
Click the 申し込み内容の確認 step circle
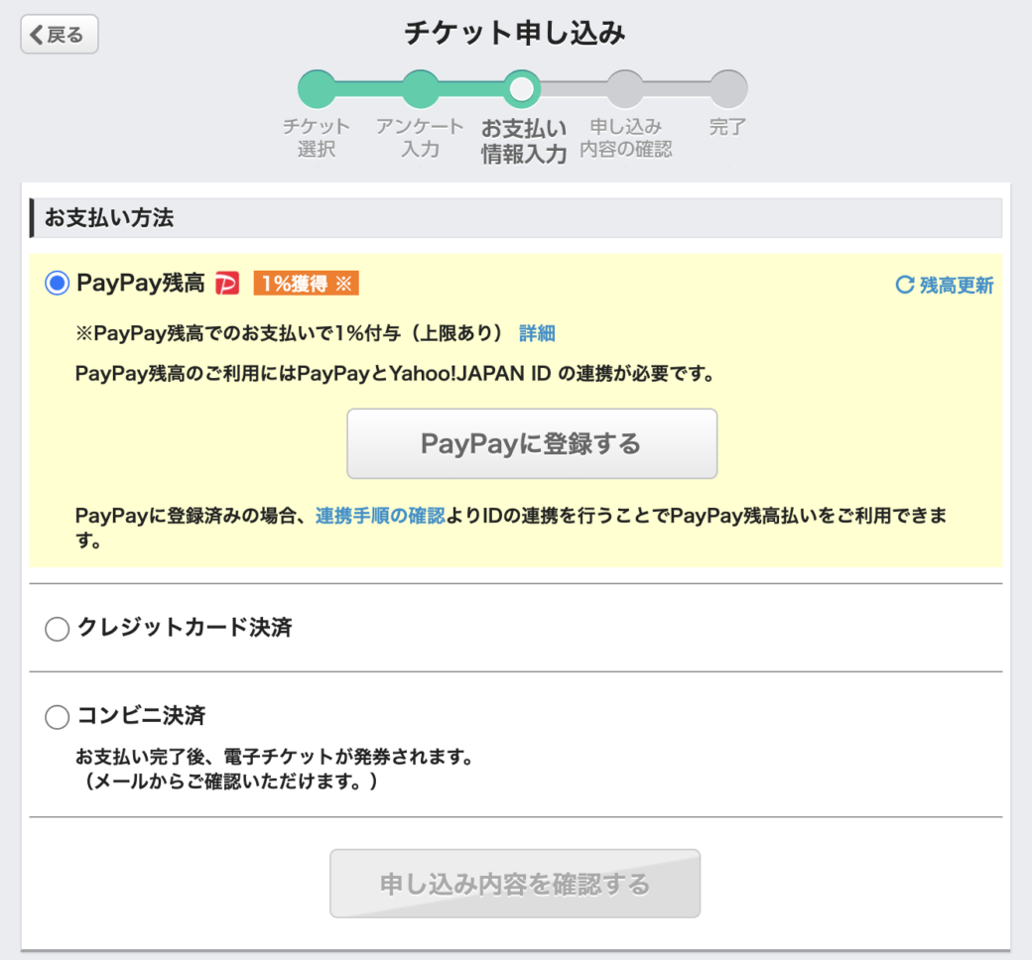(x=625, y=89)
